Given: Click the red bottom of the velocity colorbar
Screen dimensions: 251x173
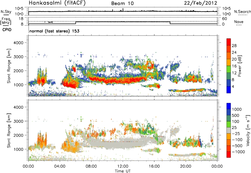Looking at the screenshot, I should pyautogui.click(x=229, y=155).
